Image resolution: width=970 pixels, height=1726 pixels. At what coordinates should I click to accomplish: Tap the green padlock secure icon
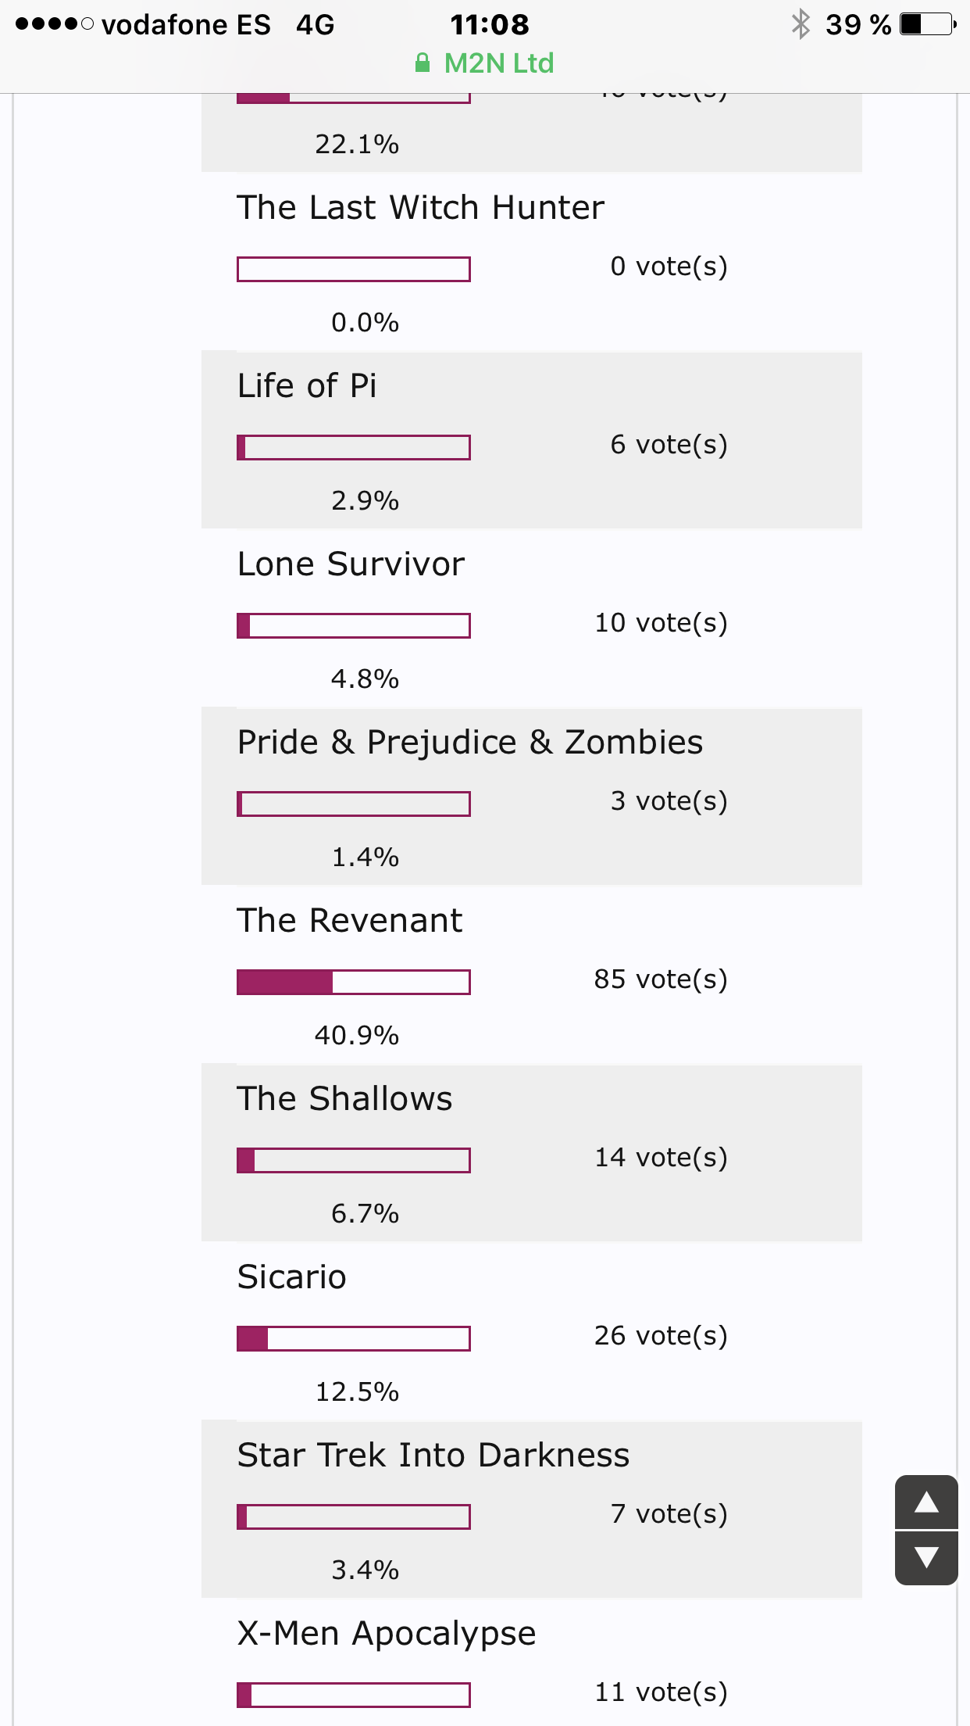(x=423, y=63)
